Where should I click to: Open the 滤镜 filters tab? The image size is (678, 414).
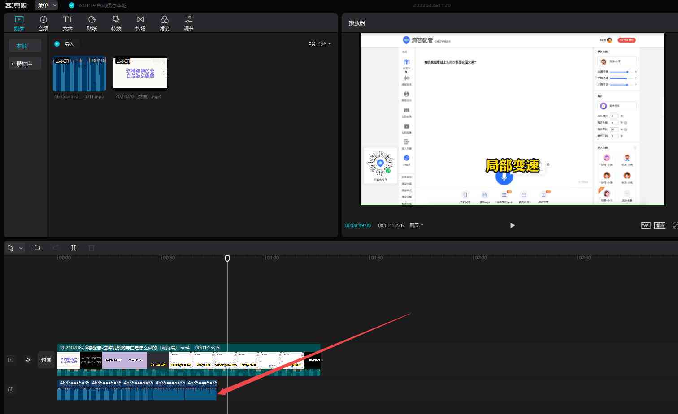tap(165, 23)
